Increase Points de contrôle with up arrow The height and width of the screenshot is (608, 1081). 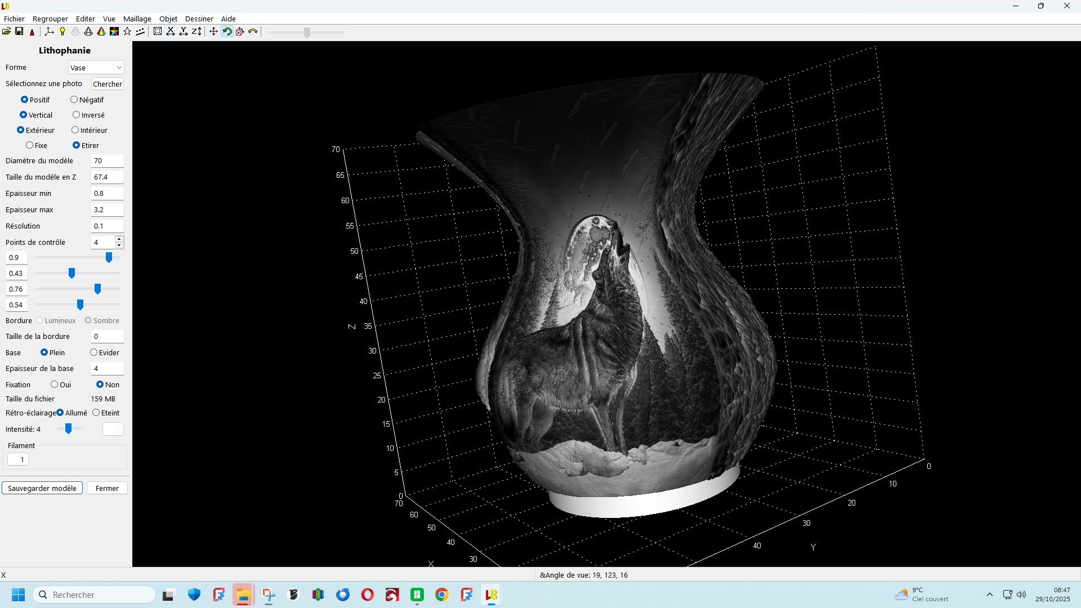tap(119, 239)
